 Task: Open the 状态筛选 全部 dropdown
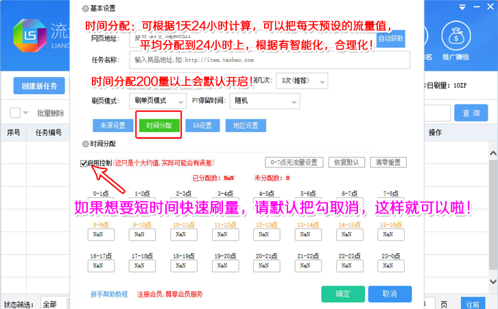[55, 304]
